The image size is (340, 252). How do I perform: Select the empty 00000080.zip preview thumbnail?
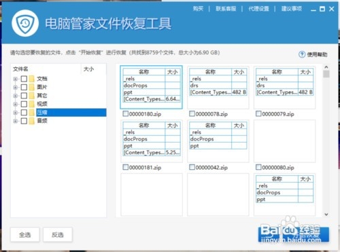click(x=284, y=141)
